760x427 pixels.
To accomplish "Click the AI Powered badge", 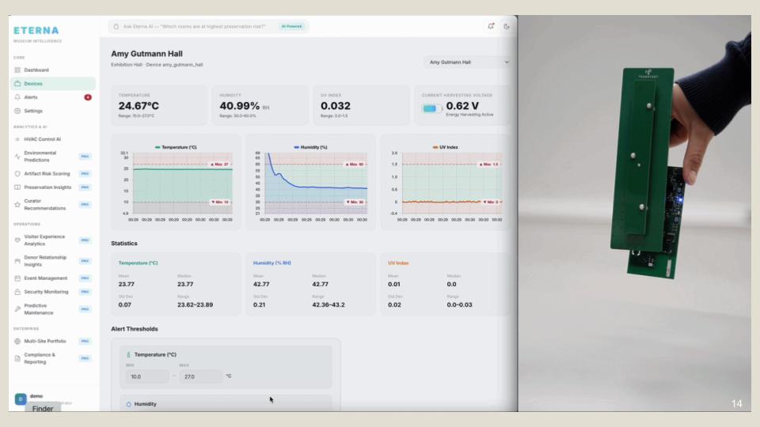I will tap(291, 27).
